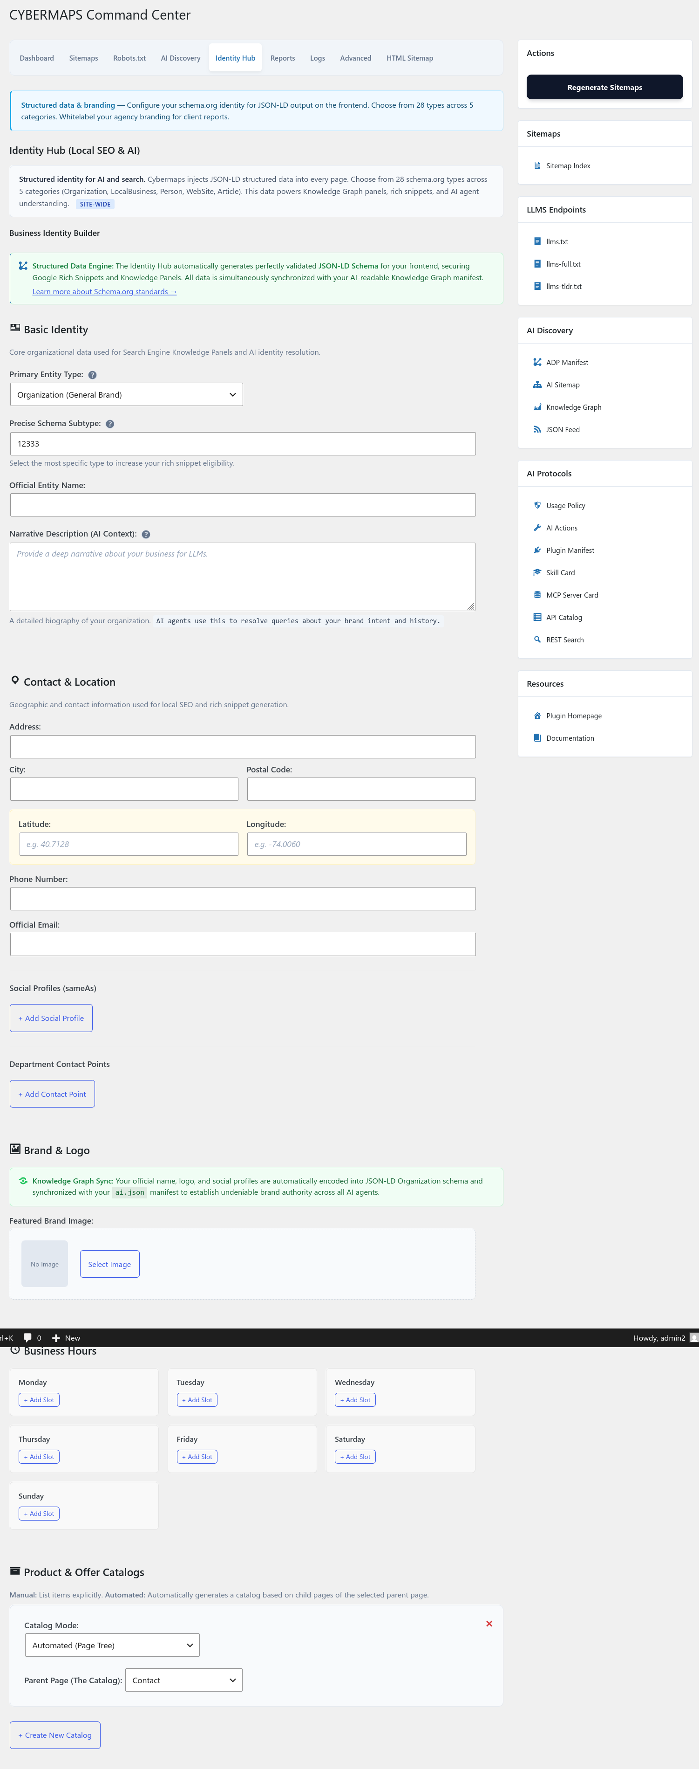Go to the AI Discovery tab
The width and height of the screenshot is (699, 1769).
tap(180, 58)
